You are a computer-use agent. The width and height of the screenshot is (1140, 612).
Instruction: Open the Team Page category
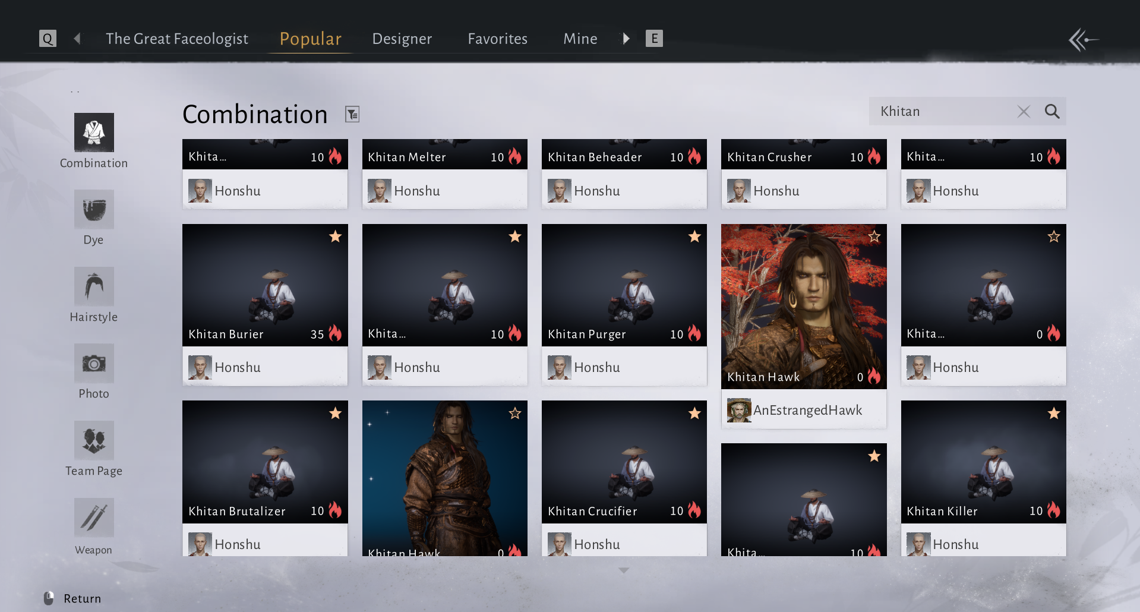pyautogui.click(x=94, y=449)
